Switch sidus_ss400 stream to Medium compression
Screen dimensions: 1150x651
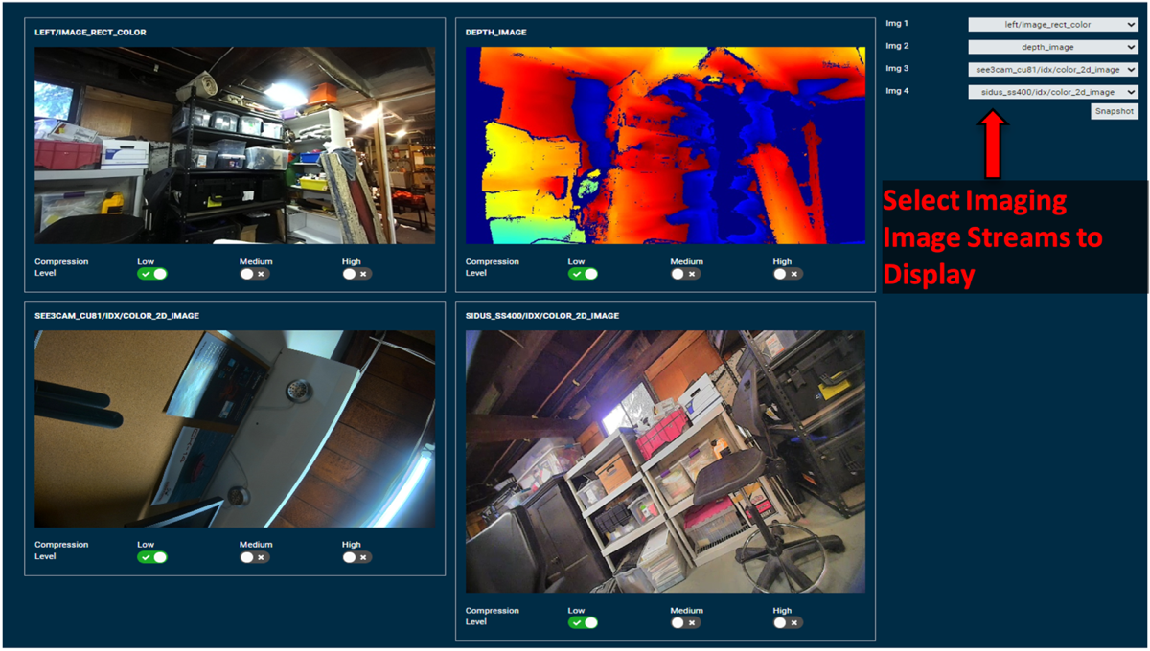[x=686, y=622]
